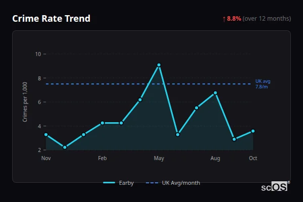This screenshot has height=202, width=303.
Task: Select the May peak data point
Action: point(159,65)
